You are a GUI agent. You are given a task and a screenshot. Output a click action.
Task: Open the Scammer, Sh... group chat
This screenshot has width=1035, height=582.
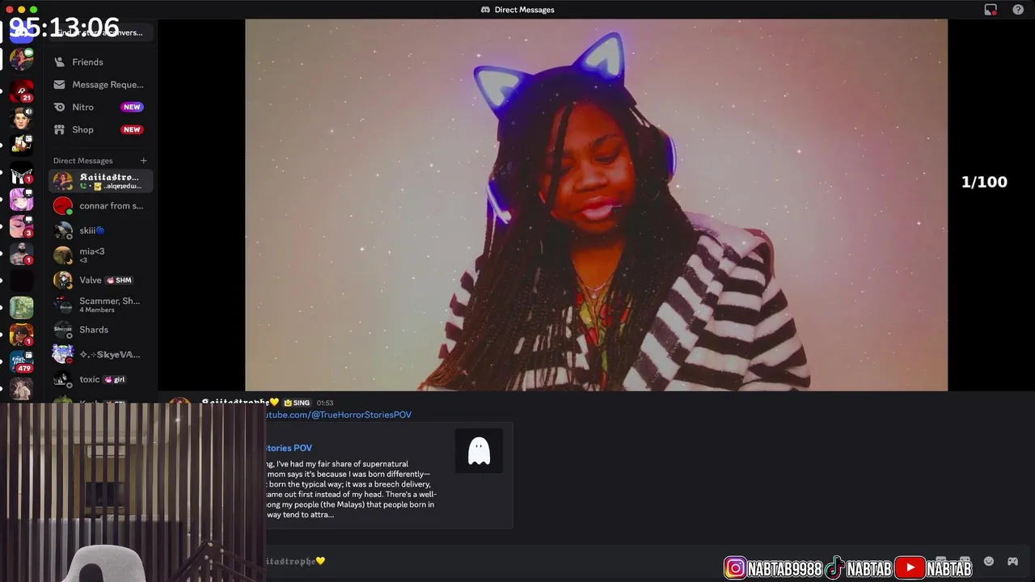pos(101,305)
